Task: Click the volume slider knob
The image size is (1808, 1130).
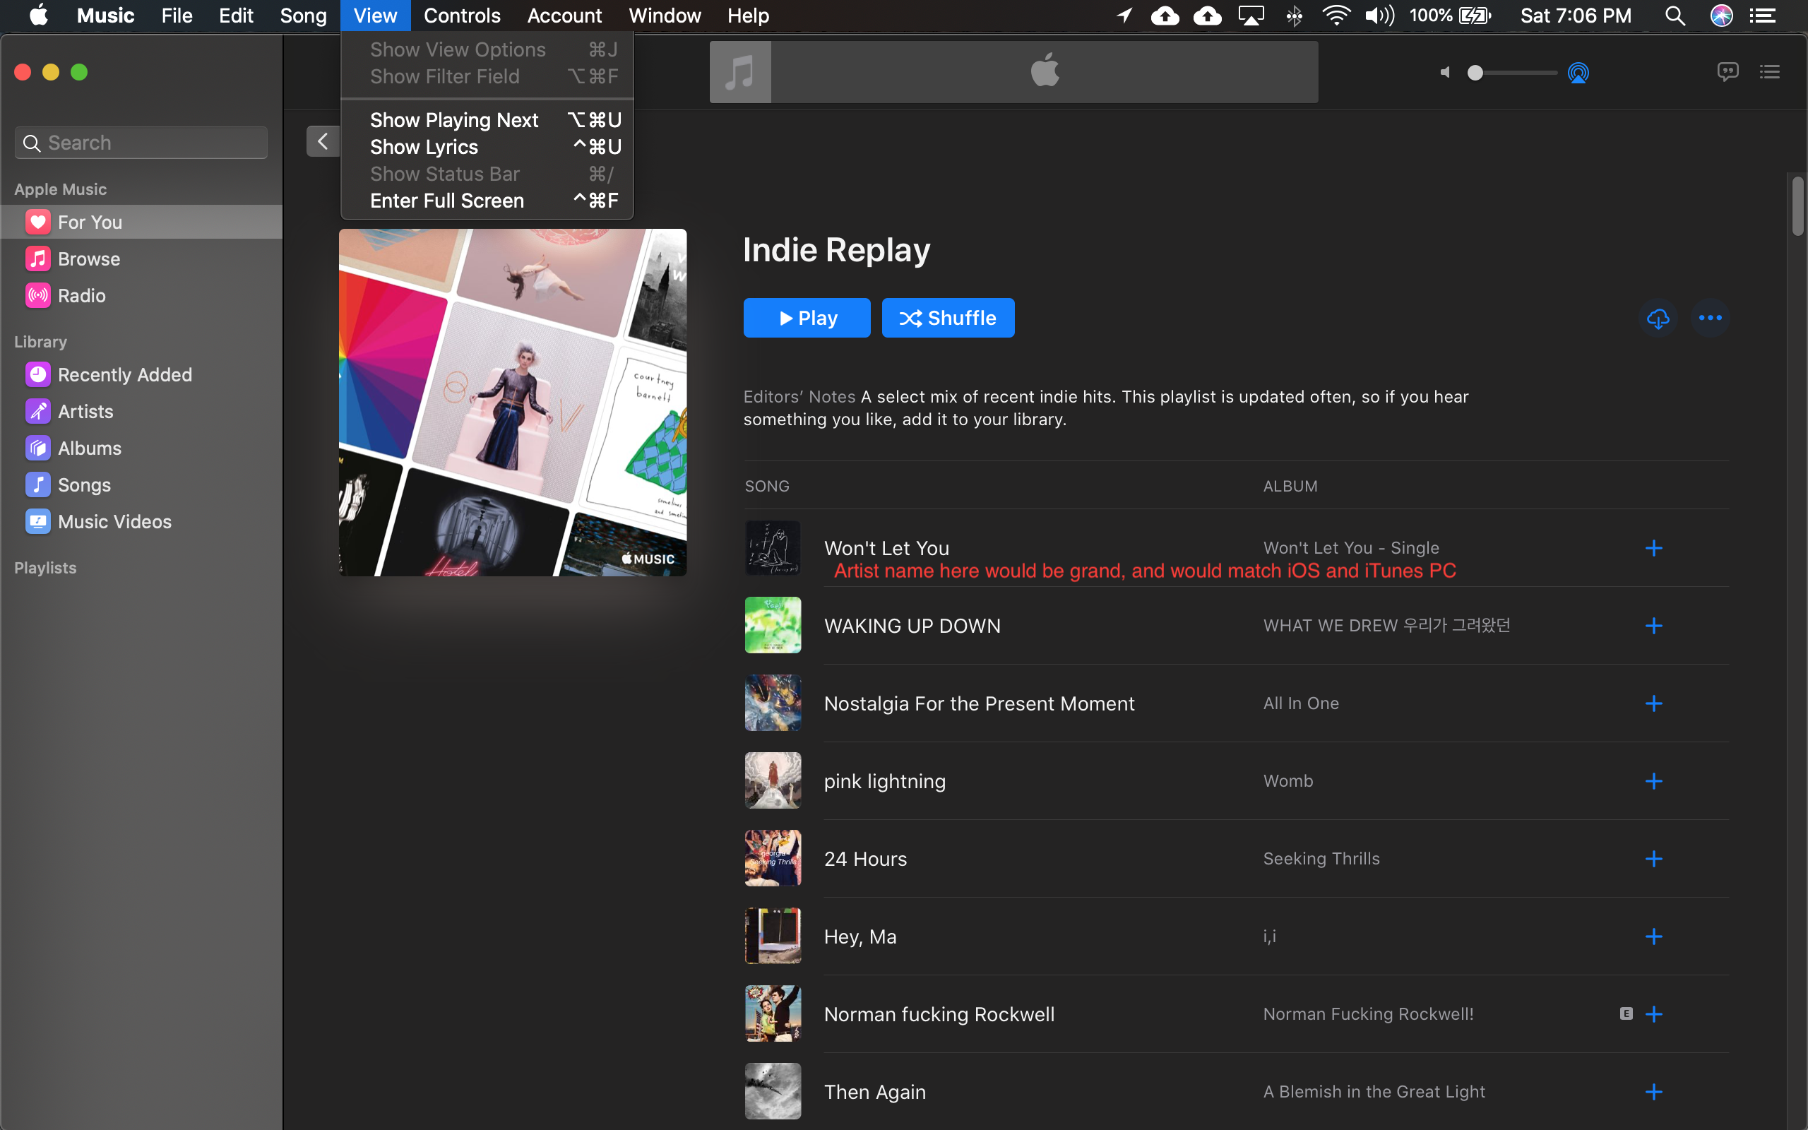Action: point(1475,73)
